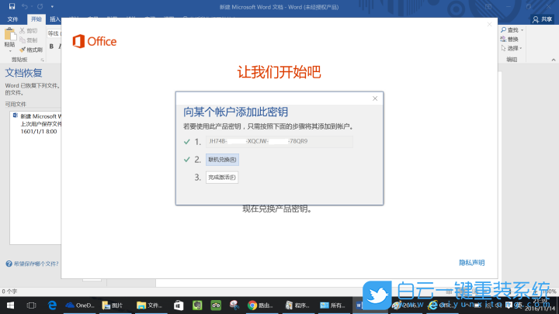Click the 粘贴 (Paste) clipboard icon
This screenshot has width=559, height=314.
click(9, 35)
